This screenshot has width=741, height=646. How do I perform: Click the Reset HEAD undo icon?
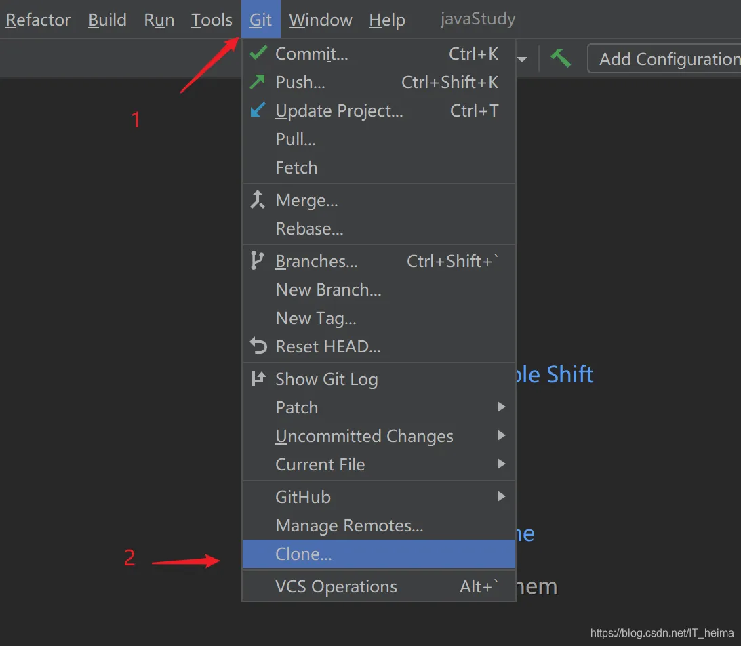coord(258,346)
